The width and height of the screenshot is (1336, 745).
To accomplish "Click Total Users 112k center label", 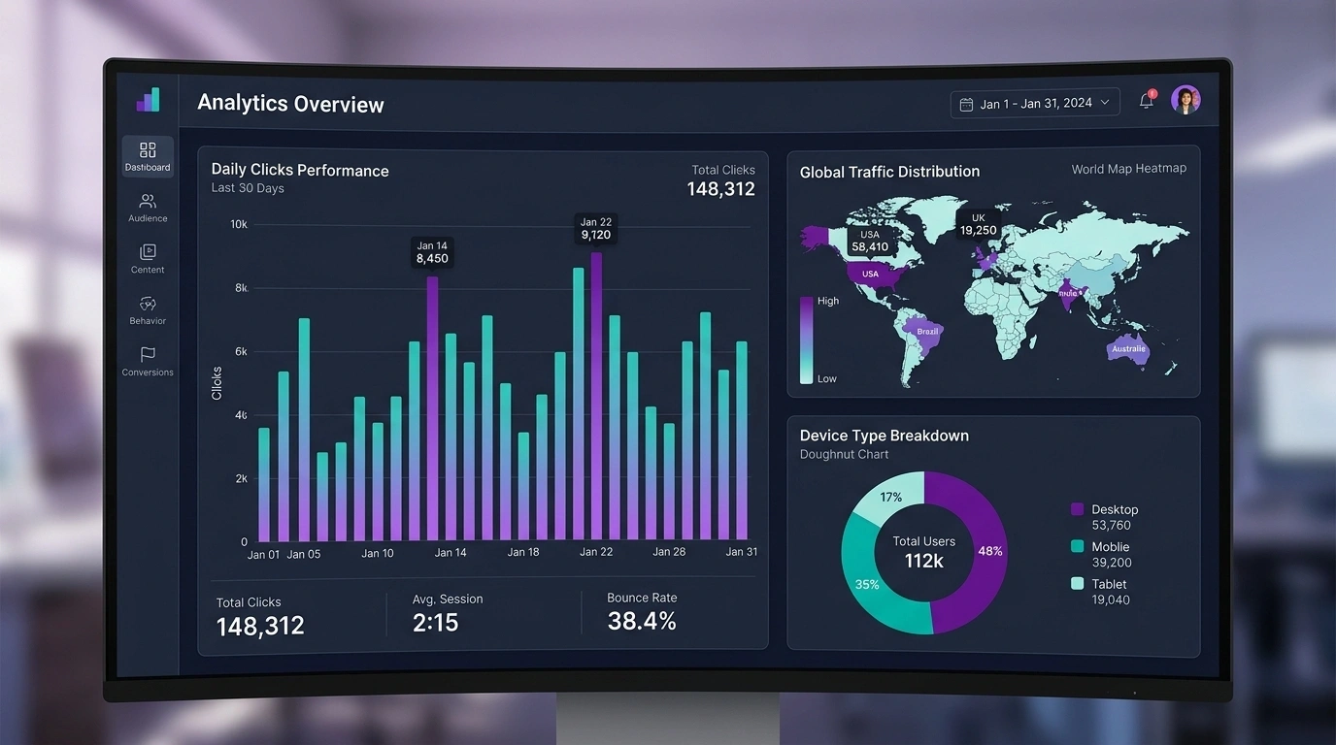I will click(x=924, y=552).
